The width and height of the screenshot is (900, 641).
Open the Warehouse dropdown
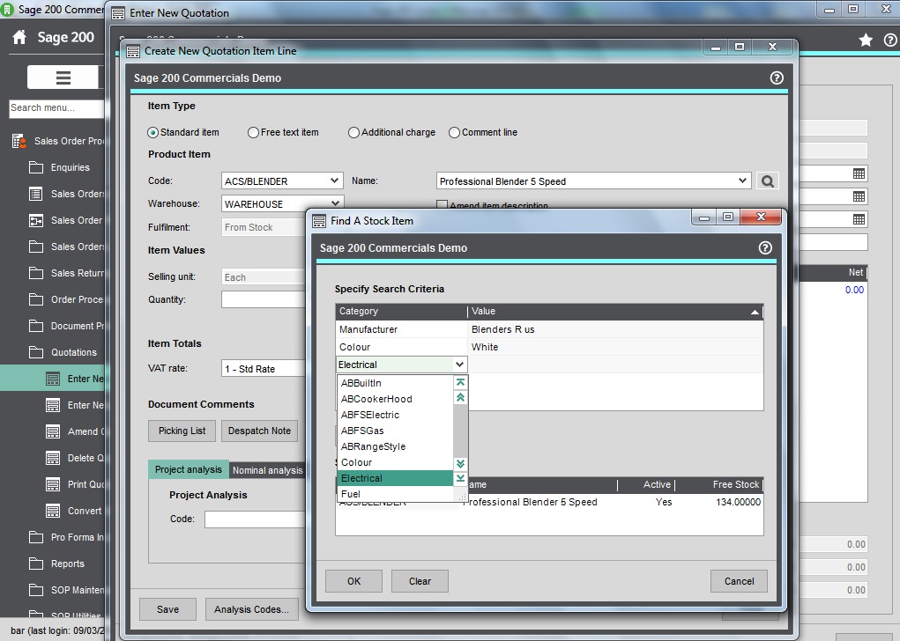[335, 203]
